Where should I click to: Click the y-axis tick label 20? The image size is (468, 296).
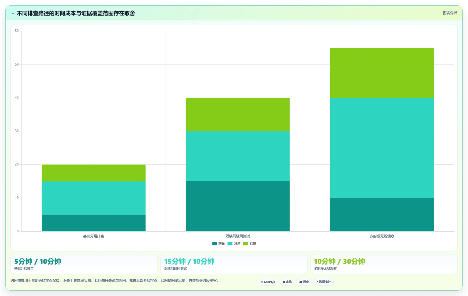click(17, 164)
